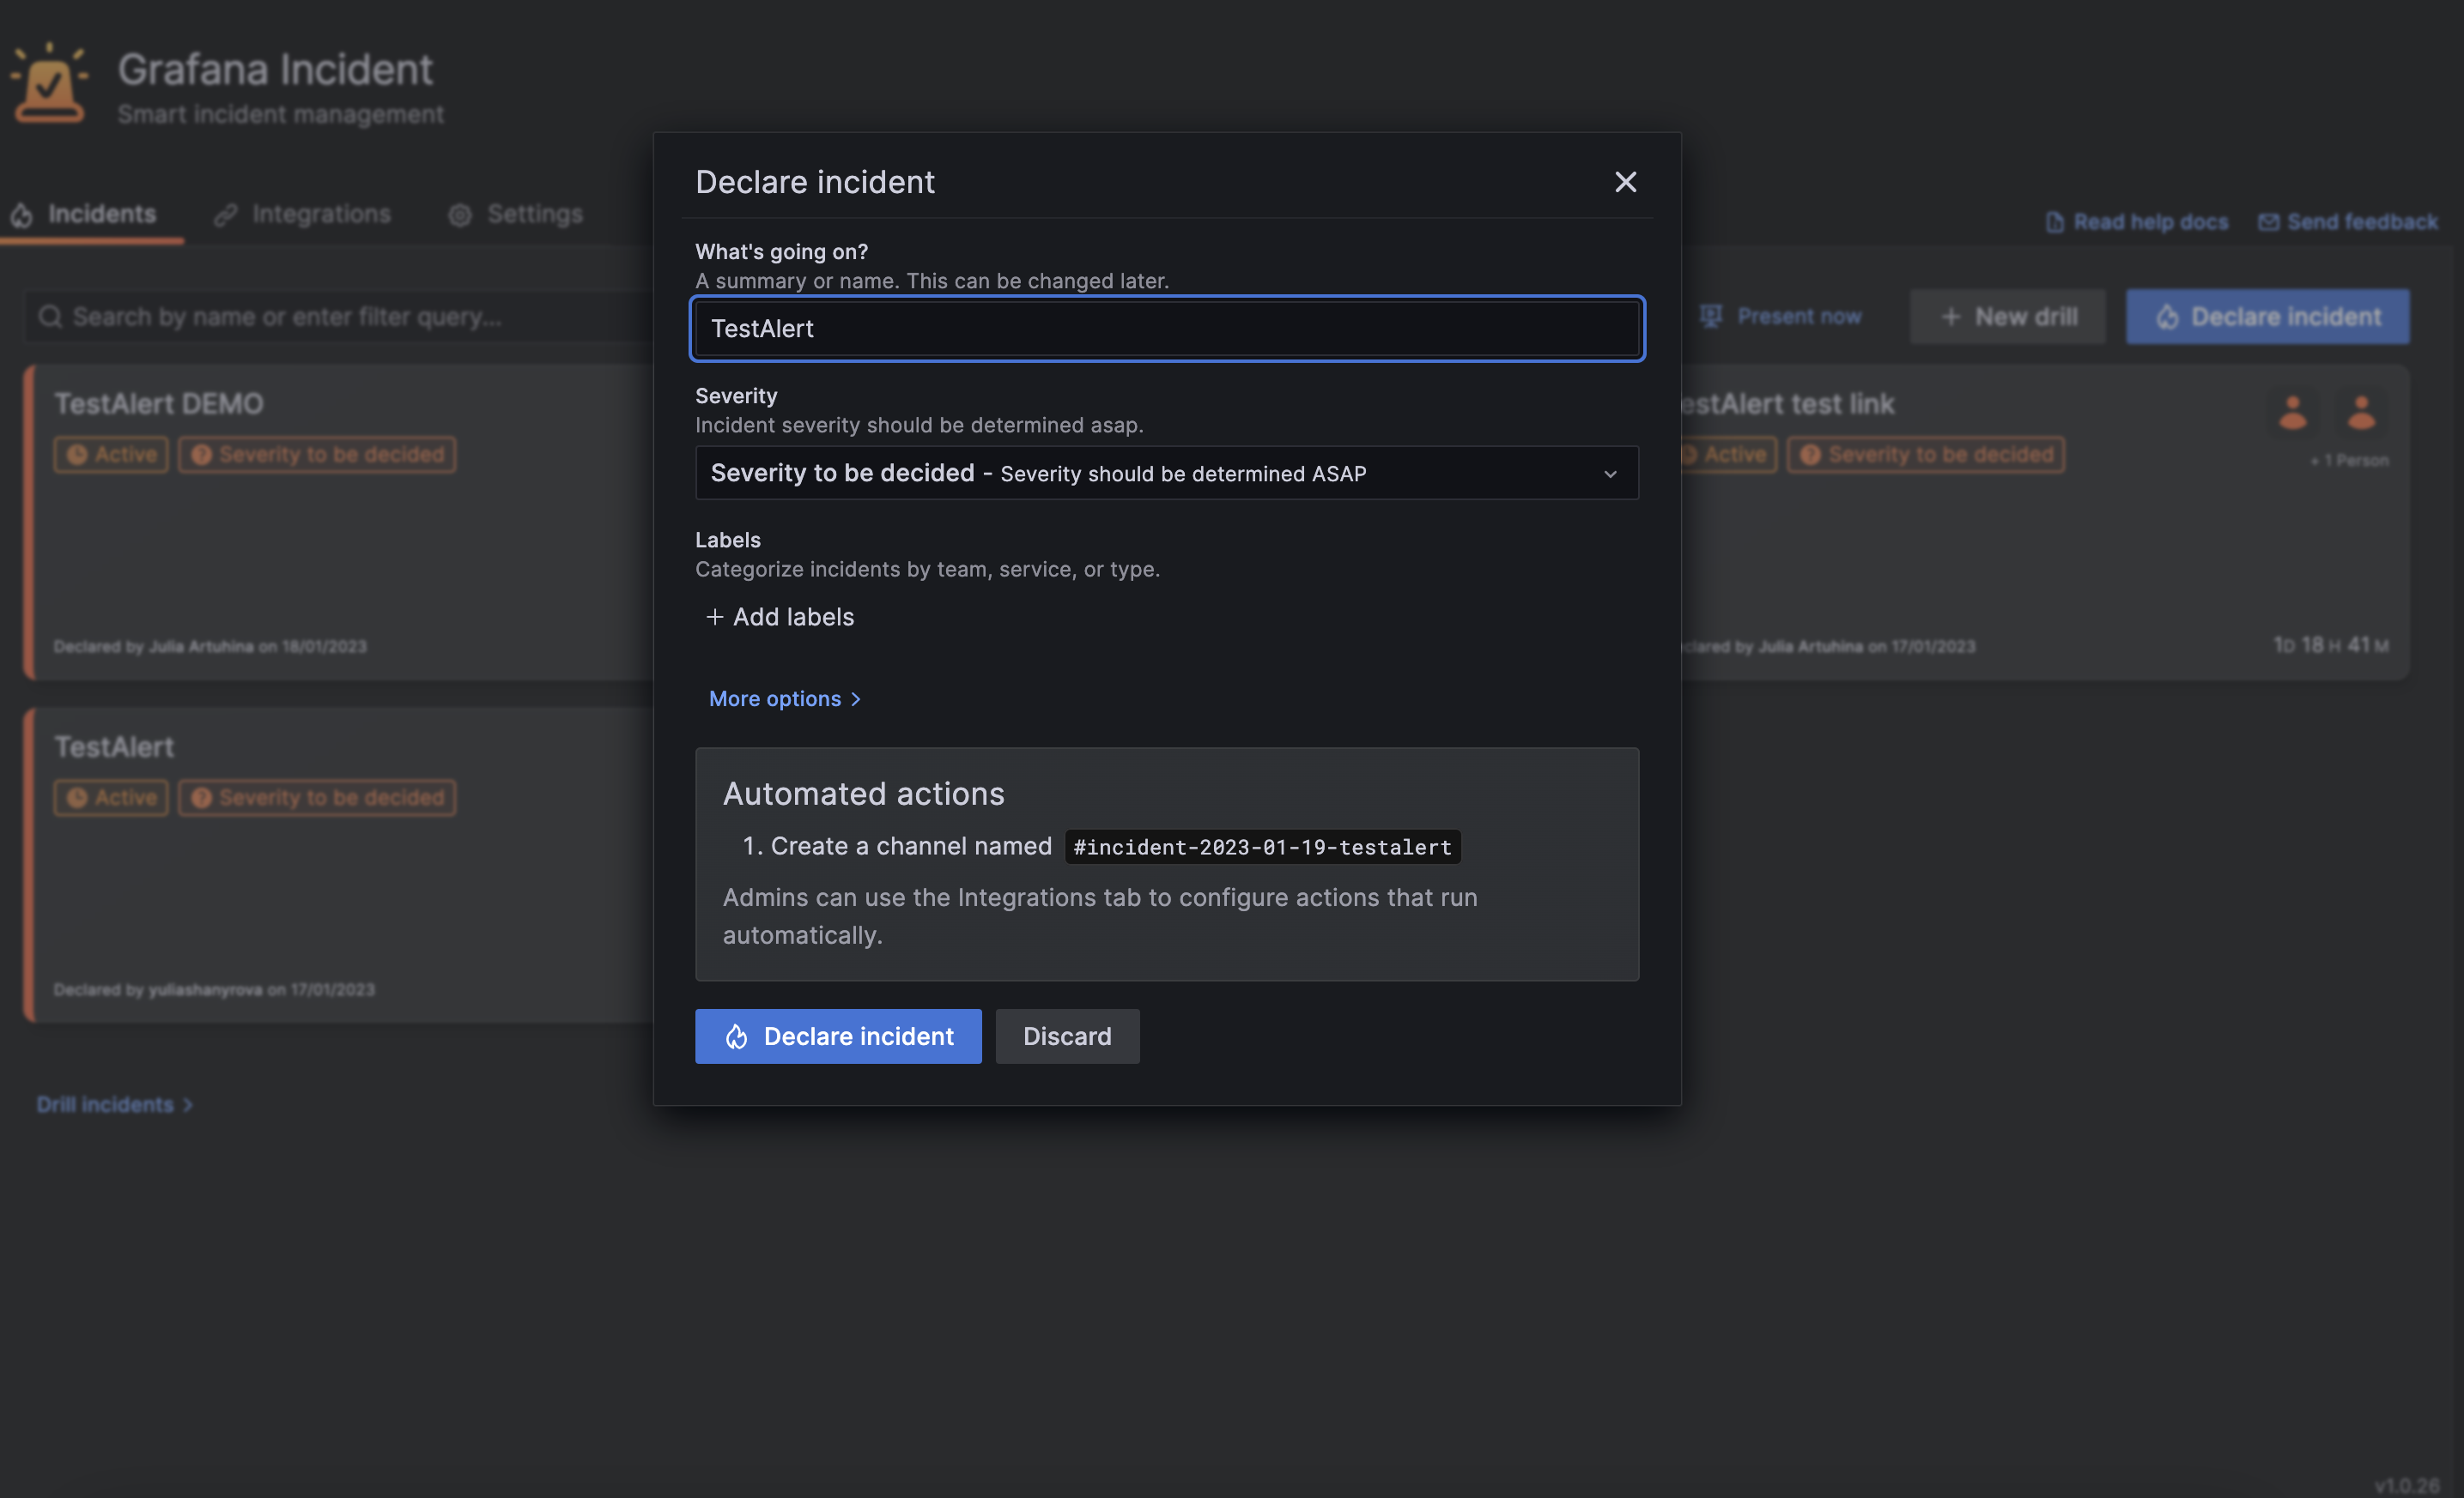Open the Severity dropdown in the dialog
Screen dimensions: 2464x1498
(1166, 473)
